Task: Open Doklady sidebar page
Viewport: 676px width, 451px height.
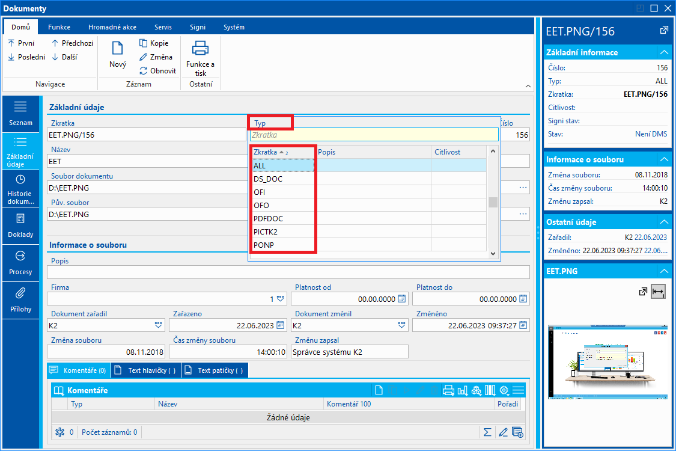Action: [20, 226]
